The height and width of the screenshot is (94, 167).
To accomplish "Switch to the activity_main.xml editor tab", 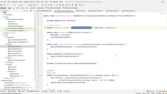I will (x=113, y=11).
